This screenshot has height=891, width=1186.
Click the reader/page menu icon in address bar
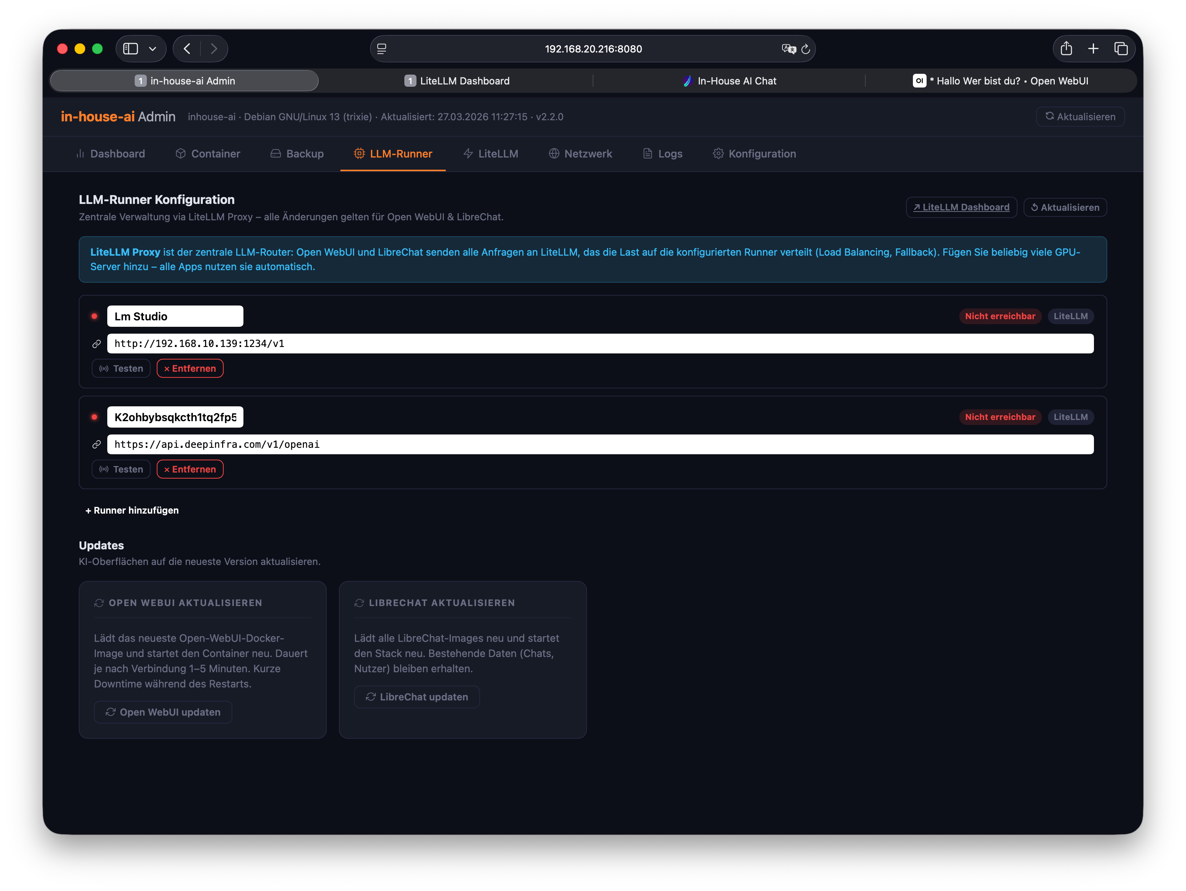click(382, 49)
